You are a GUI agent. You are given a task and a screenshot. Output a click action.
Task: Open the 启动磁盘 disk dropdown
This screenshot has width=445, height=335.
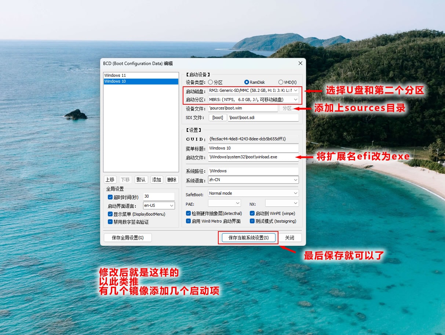[295, 90]
